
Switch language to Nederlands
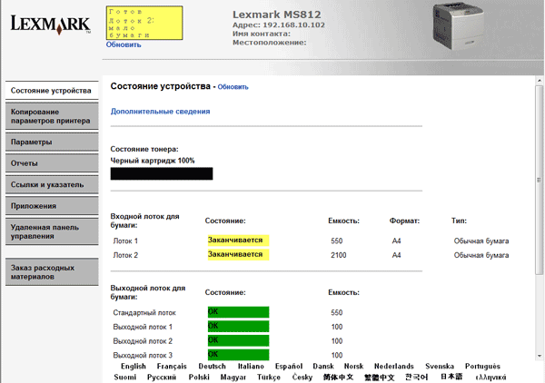click(x=394, y=367)
